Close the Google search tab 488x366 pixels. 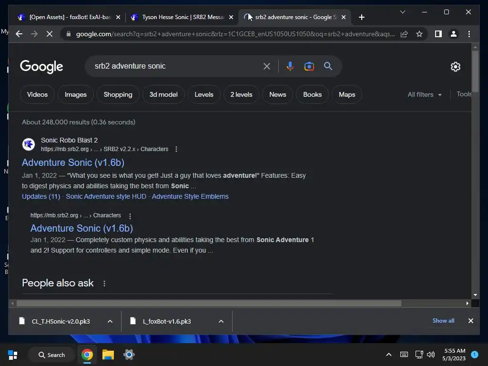pyautogui.click(x=344, y=17)
